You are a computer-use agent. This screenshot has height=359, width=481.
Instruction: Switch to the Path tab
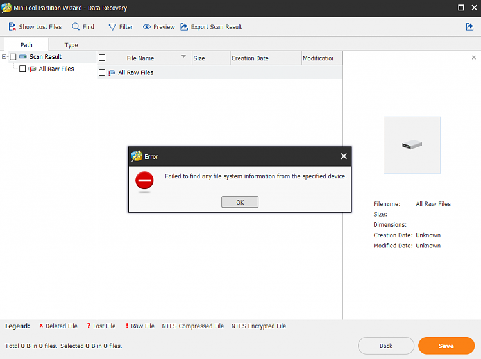click(26, 45)
